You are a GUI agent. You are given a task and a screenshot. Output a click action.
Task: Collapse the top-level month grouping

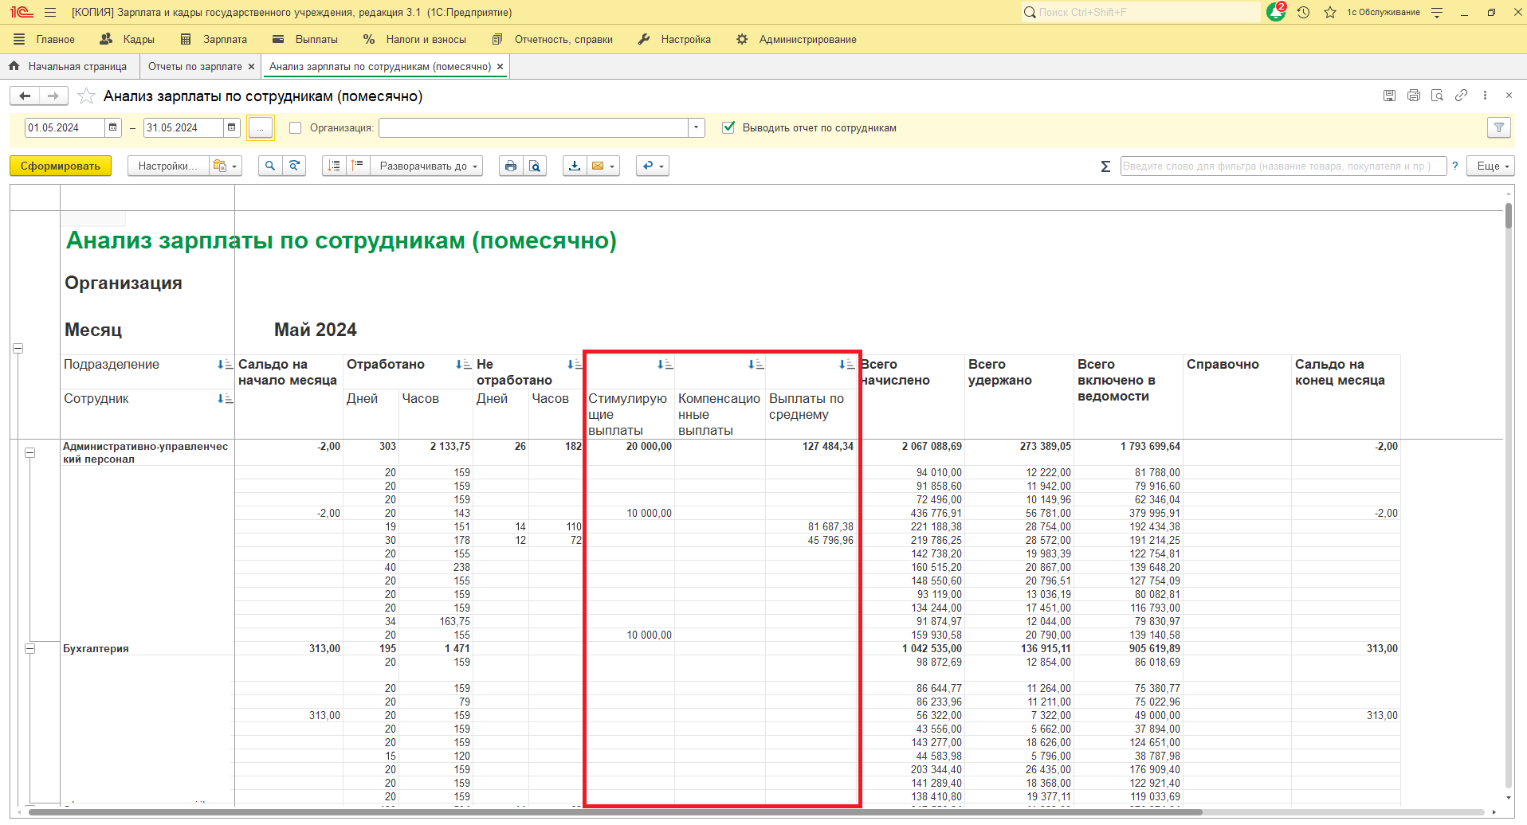click(18, 348)
